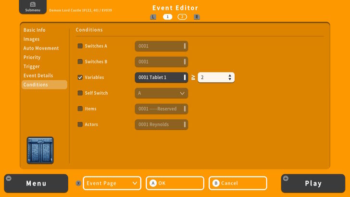This screenshot has width=350, height=197.
Task: Open the Self Switch A dropdown
Action: tap(161, 93)
